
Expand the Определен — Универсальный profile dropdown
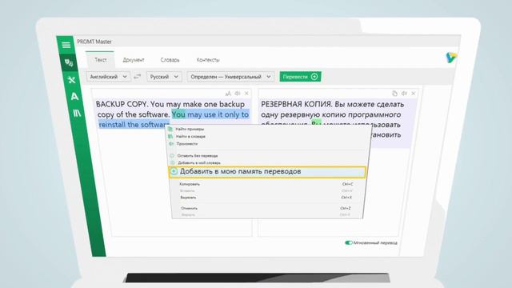pyautogui.click(x=230, y=77)
